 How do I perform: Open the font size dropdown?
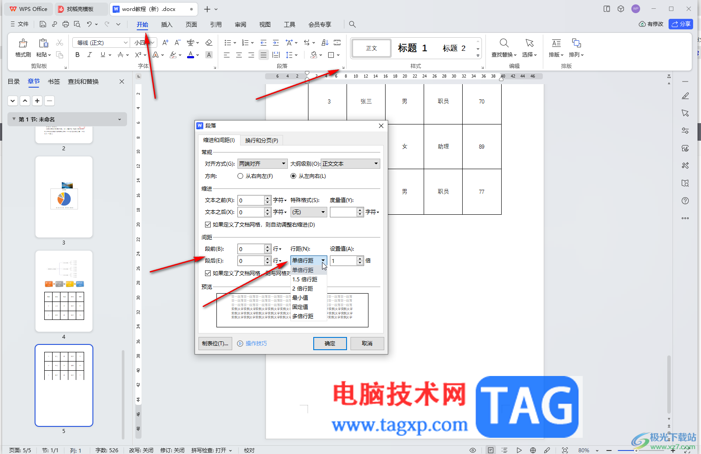pos(152,43)
